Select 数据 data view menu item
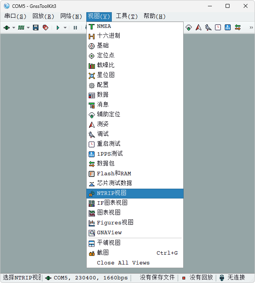Viewport: 255px width, 283px height. pyautogui.click(x=135, y=95)
